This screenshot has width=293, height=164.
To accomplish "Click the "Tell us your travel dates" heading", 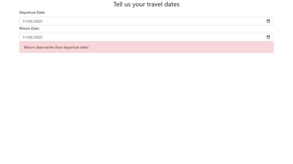I will pos(146,4).
